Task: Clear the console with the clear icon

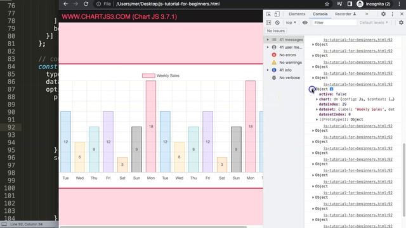Action: [277, 23]
